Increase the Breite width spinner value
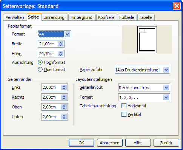The width and height of the screenshot is (183, 150). [61, 43]
